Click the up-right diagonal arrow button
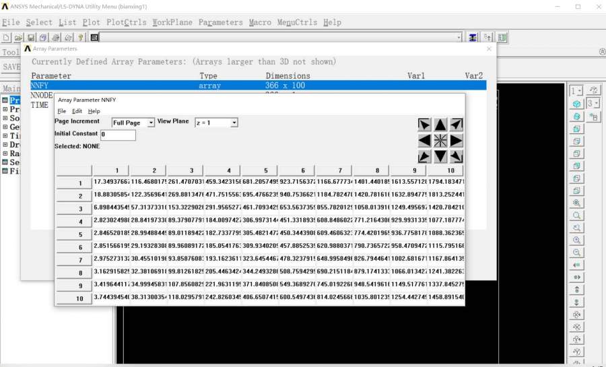The width and height of the screenshot is (606, 367). click(456, 125)
